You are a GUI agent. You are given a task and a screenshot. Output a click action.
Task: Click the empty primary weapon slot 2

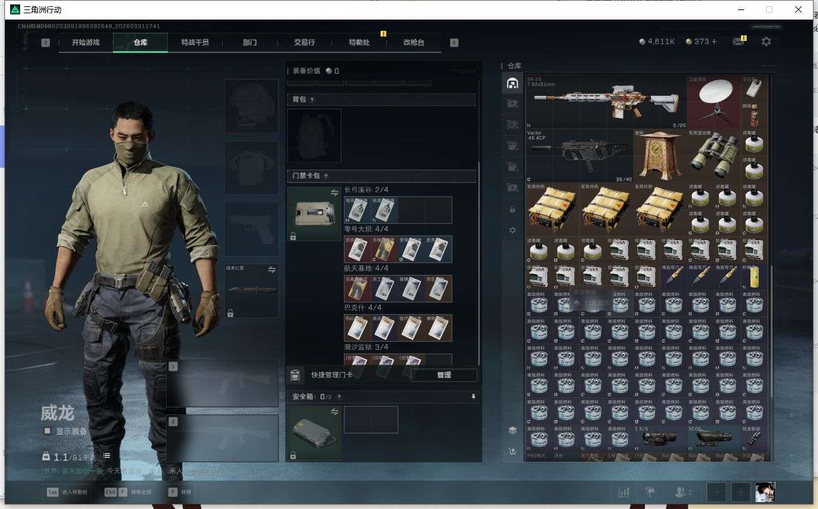tap(222, 438)
